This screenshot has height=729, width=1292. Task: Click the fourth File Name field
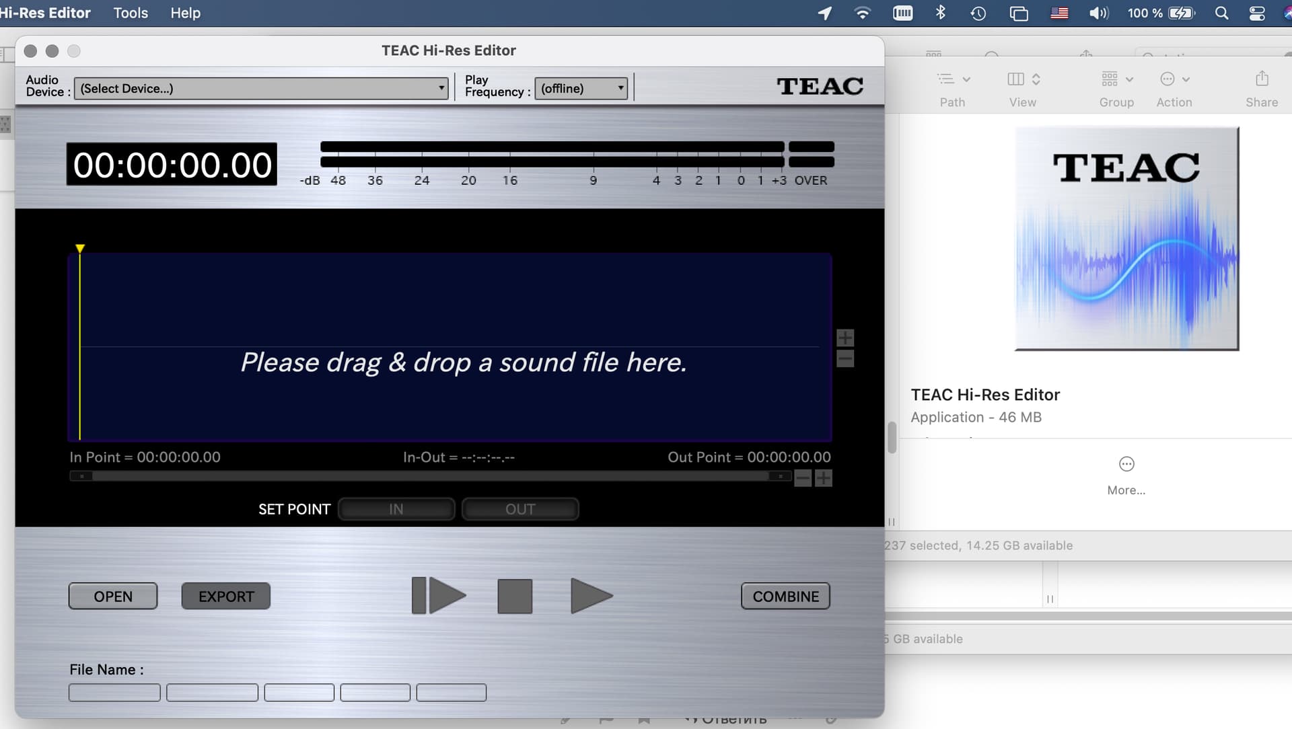coord(375,693)
